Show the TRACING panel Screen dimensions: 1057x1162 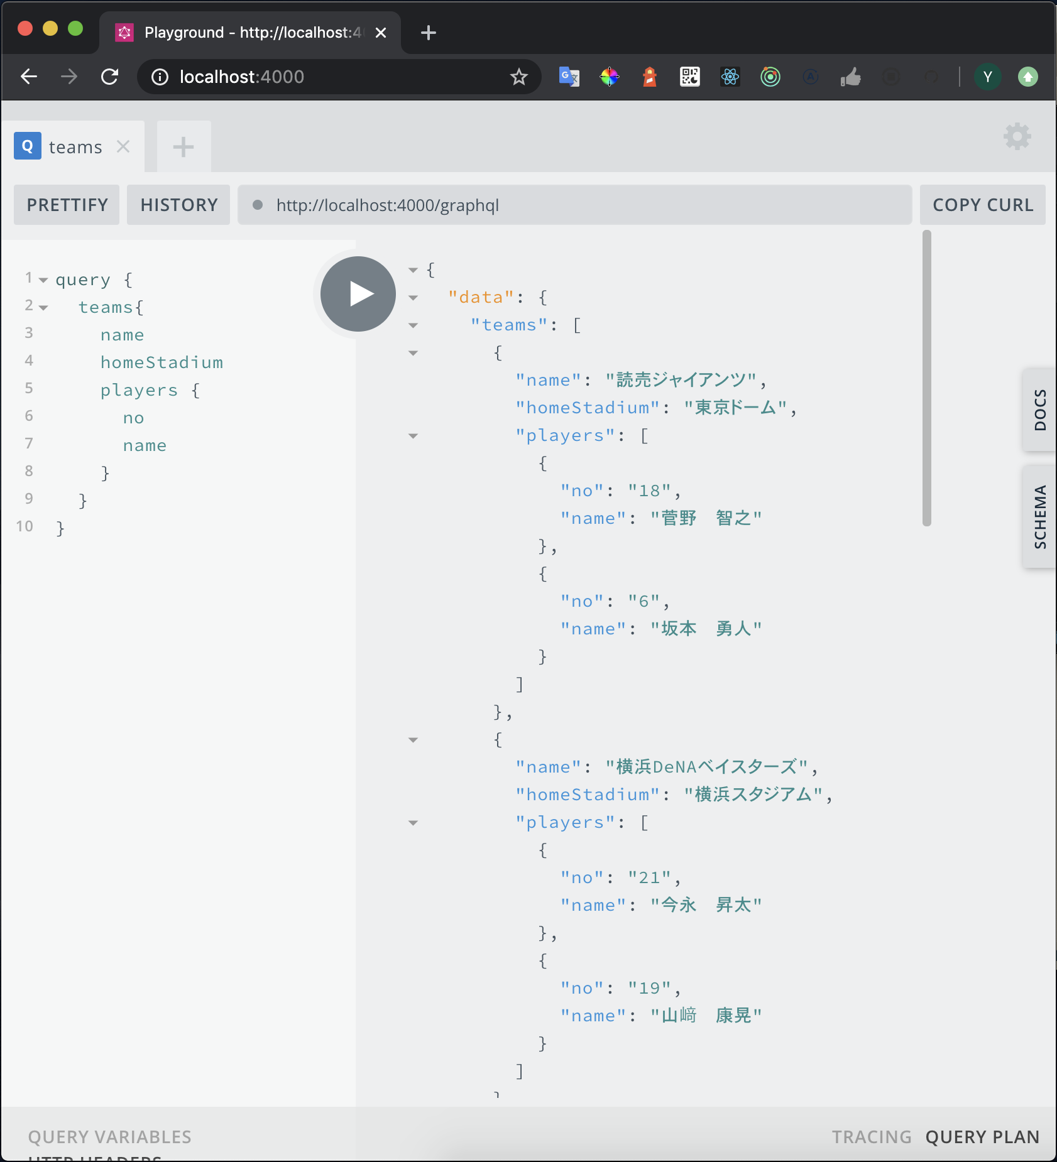(872, 1137)
